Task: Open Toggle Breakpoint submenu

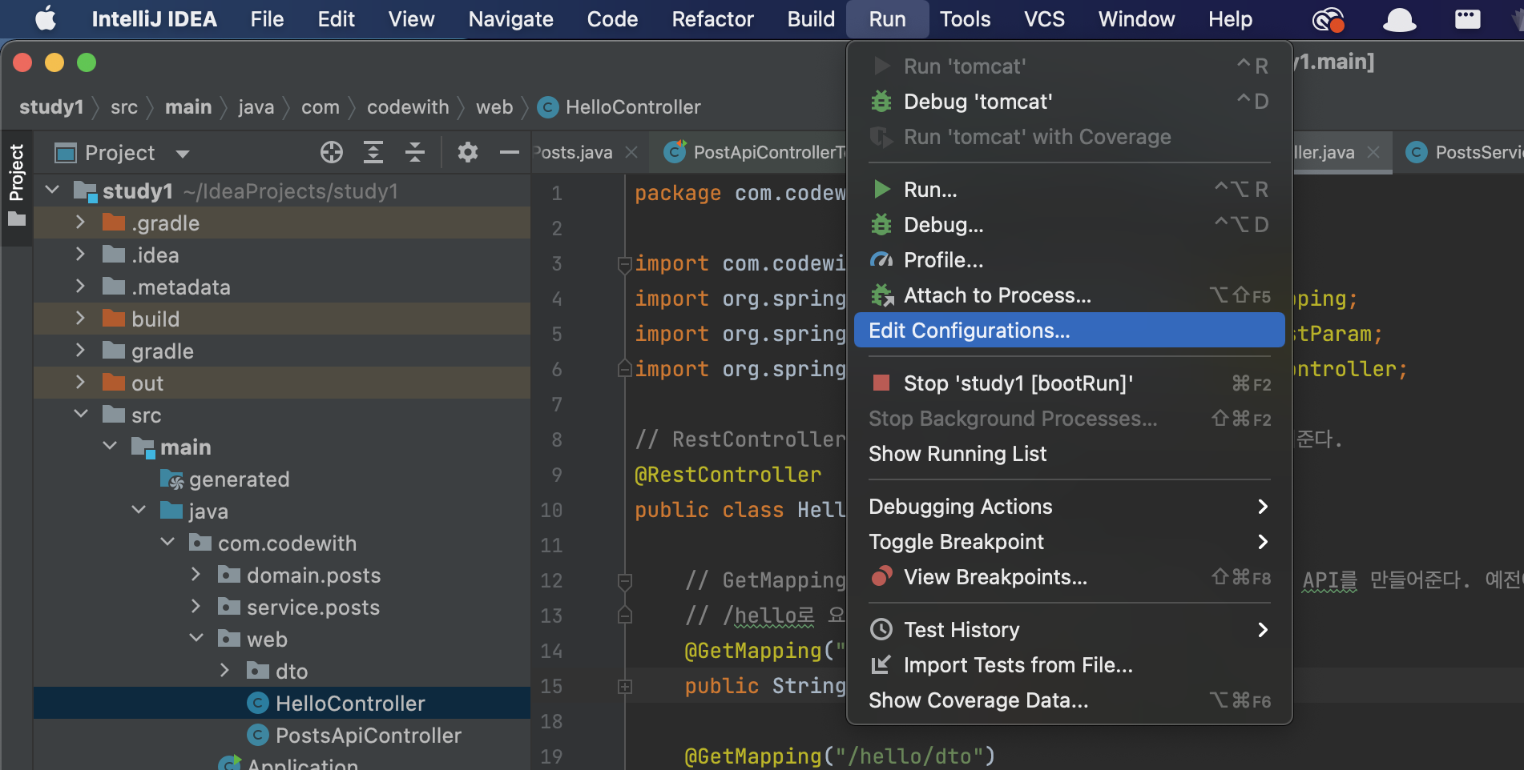Action: point(1069,542)
